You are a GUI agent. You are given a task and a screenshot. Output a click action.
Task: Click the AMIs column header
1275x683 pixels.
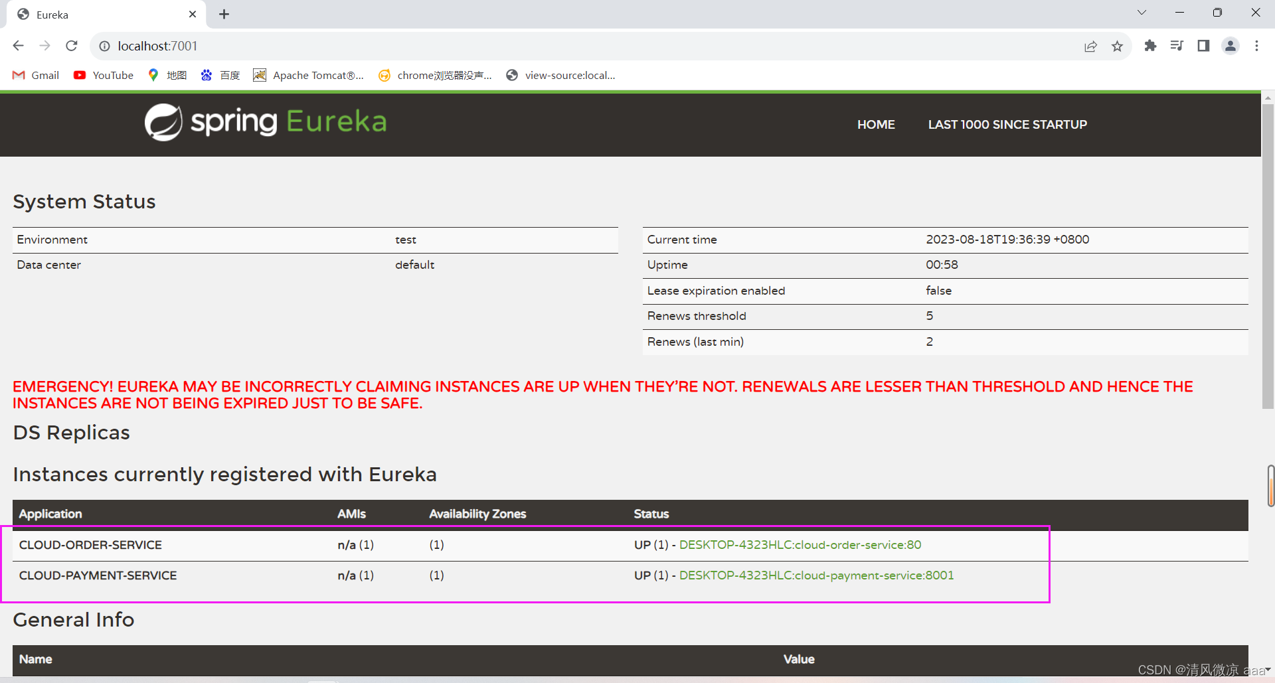click(351, 513)
